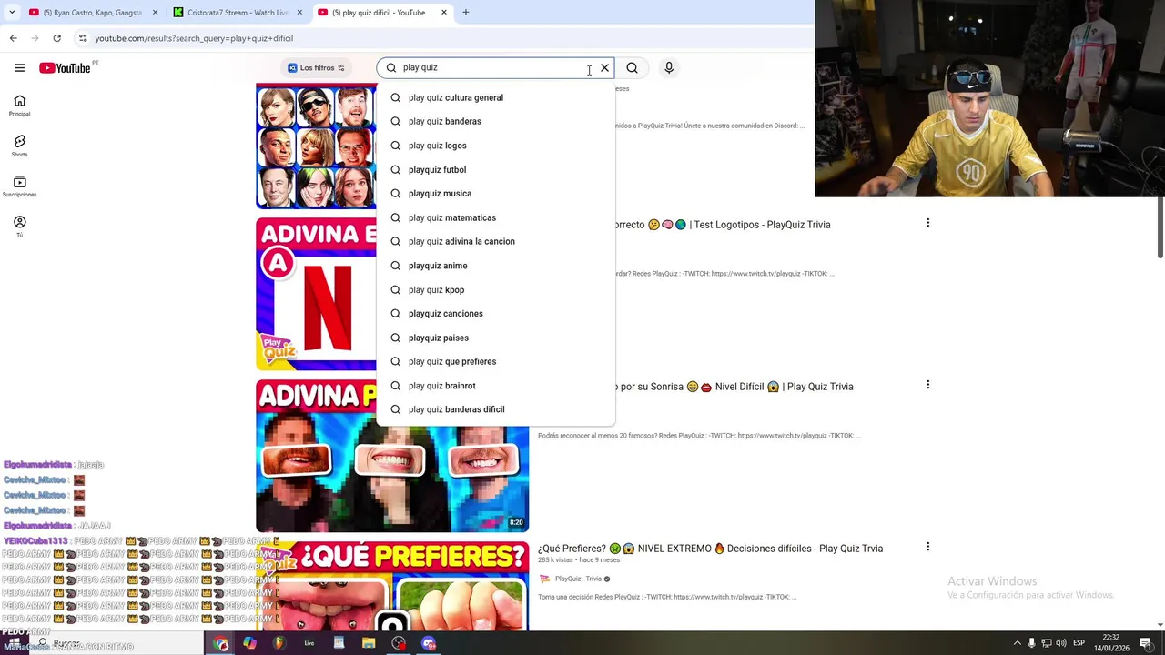The height and width of the screenshot is (655, 1165).
Task: Select suggestion play quiz que prefieres
Action: pos(496,361)
